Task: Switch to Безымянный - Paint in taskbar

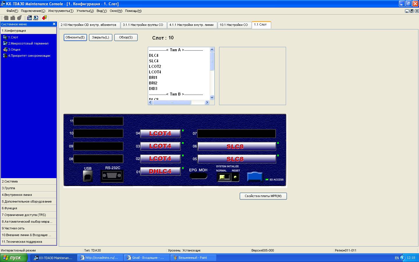Action: (x=193, y=258)
